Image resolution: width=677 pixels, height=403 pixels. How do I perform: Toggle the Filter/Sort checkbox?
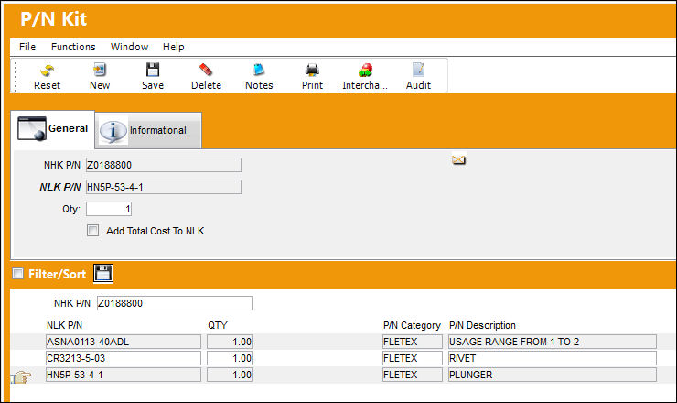[x=17, y=273]
